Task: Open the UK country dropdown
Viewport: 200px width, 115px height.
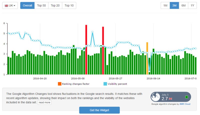Action: (10, 5)
